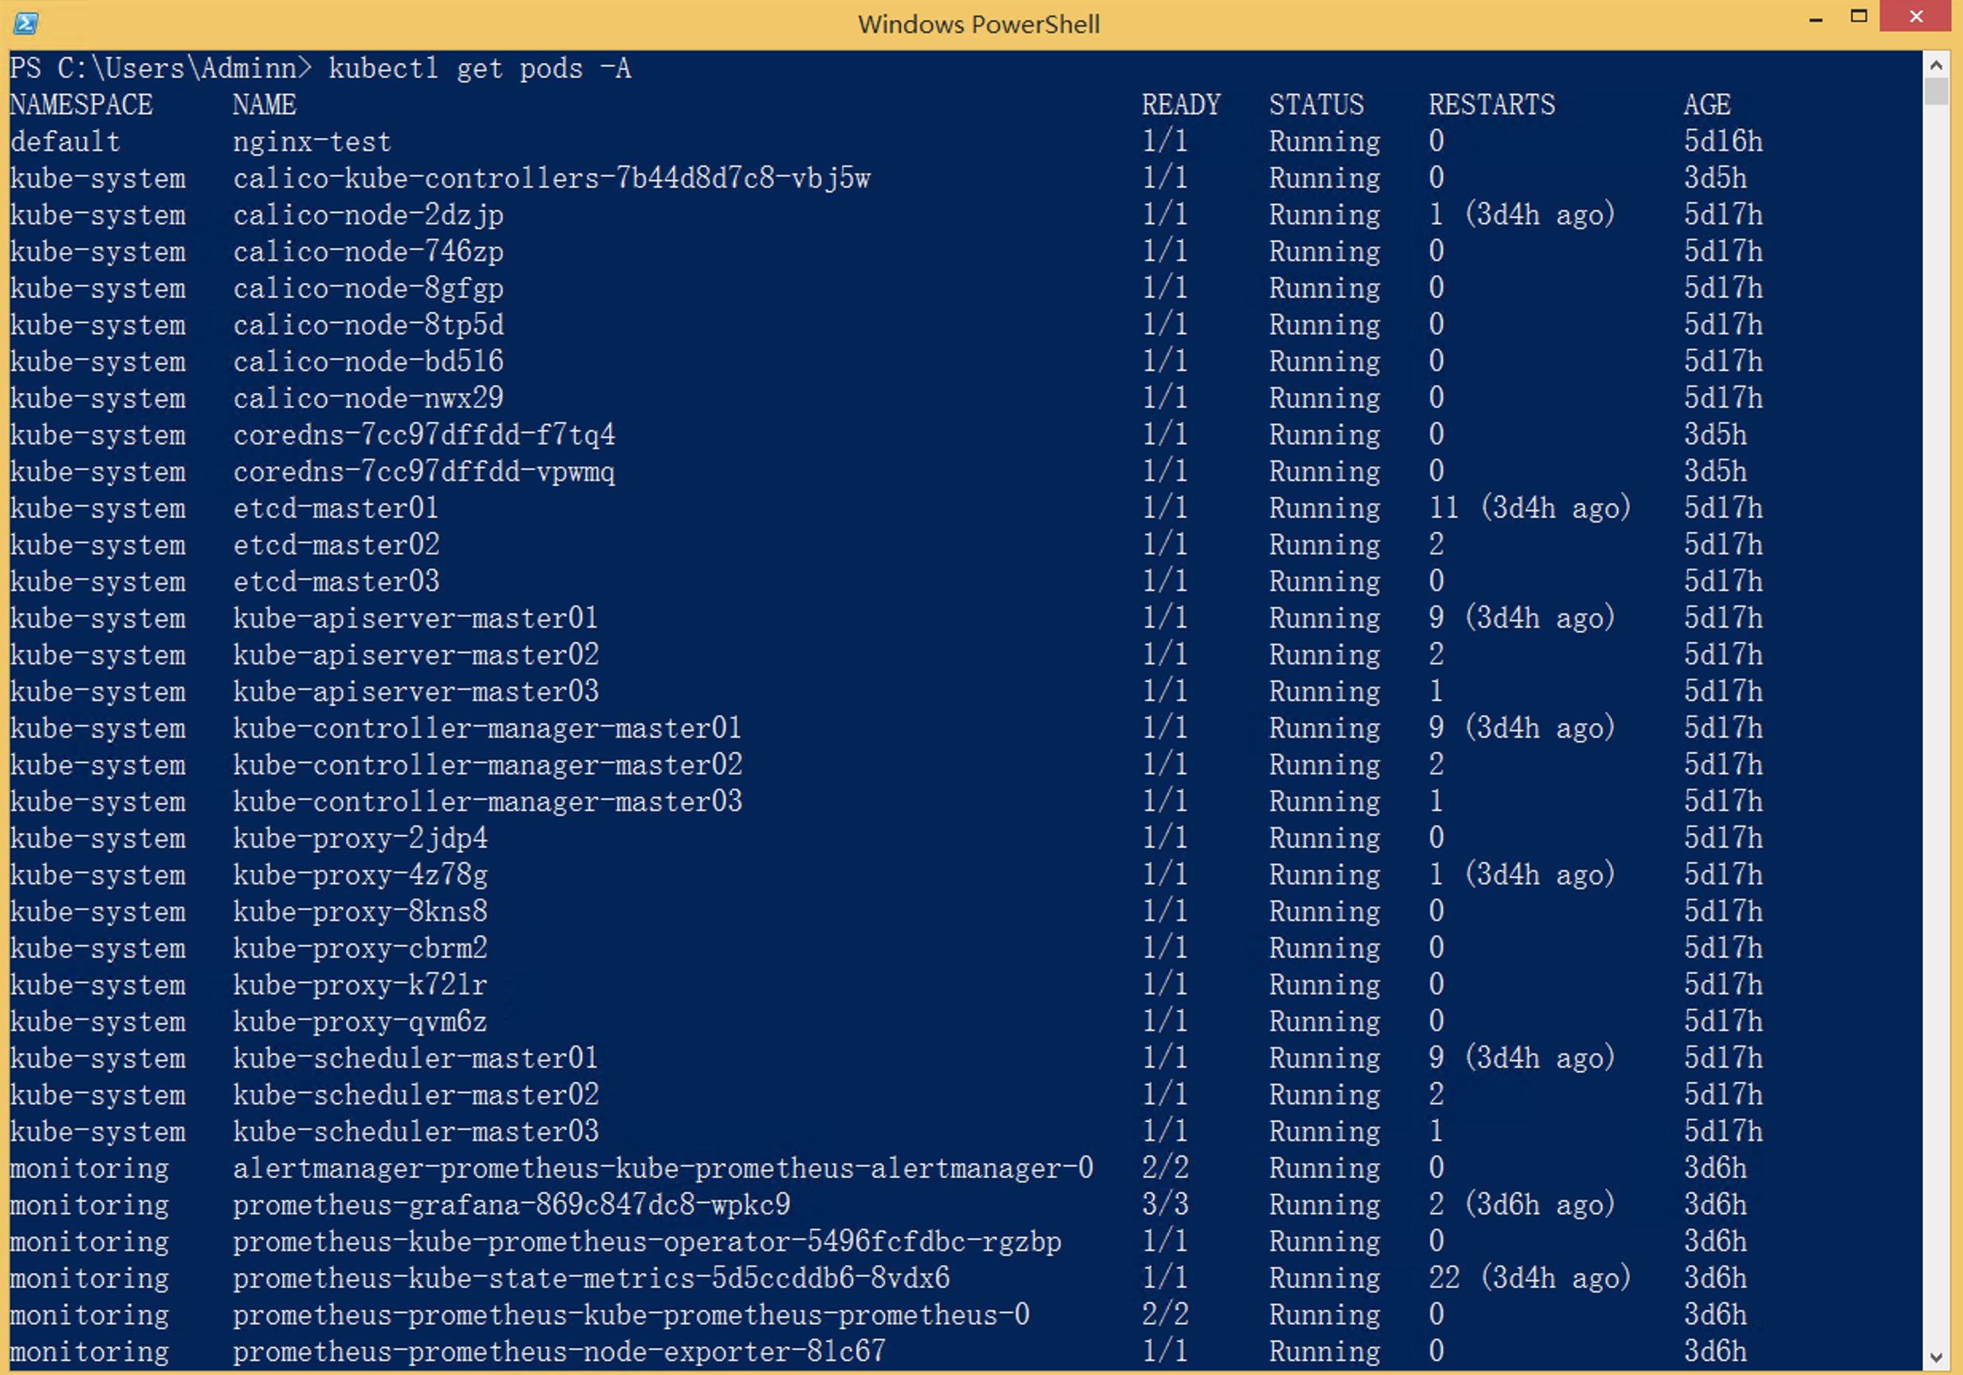Select the kube-proxy-4z78g pod name

pos(360,876)
